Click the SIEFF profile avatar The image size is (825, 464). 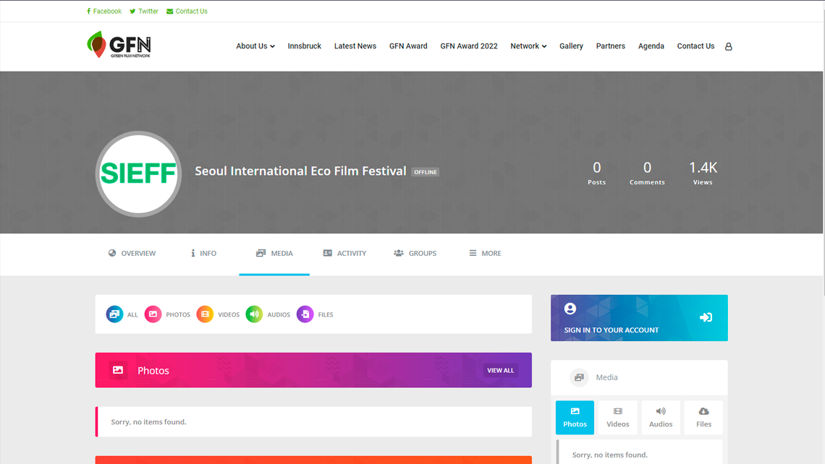(138, 173)
